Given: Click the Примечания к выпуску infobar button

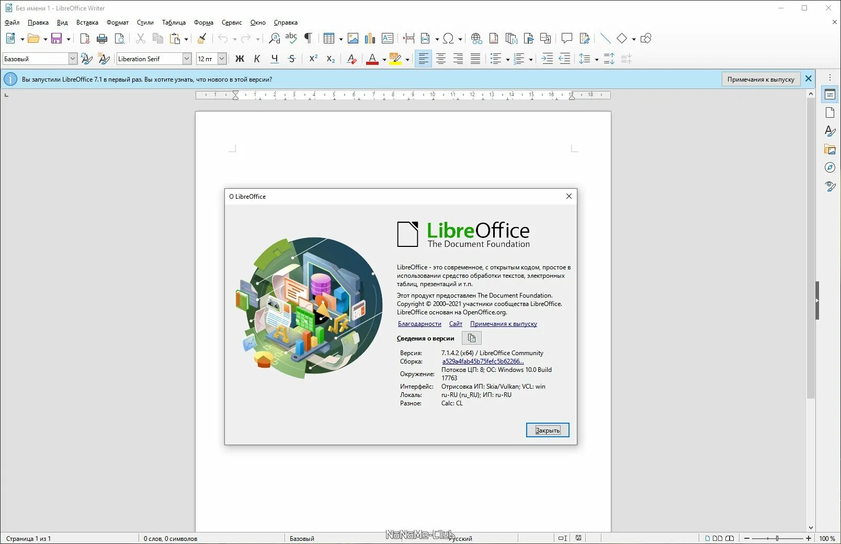Looking at the screenshot, I should (760, 79).
